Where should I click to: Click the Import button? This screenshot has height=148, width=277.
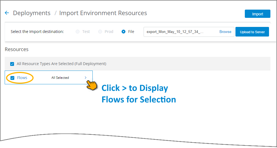(257, 14)
